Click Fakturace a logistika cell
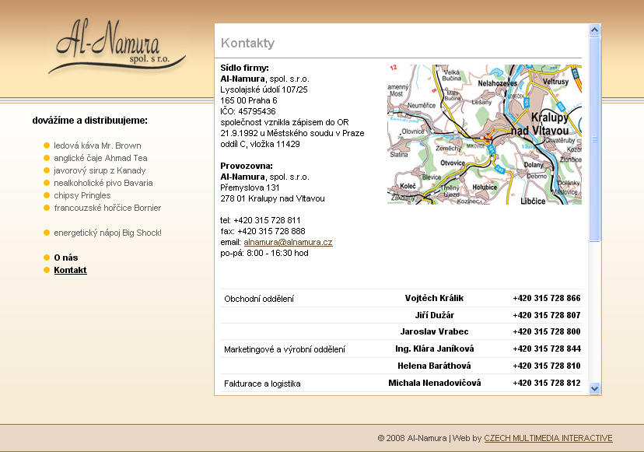The width and height of the screenshot is (644, 452). click(x=262, y=384)
